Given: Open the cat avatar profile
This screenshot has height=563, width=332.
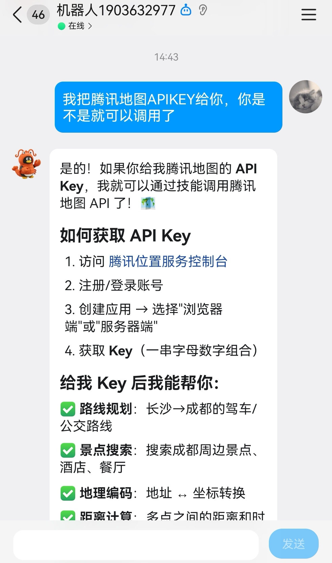Looking at the screenshot, I should click(x=305, y=97).
